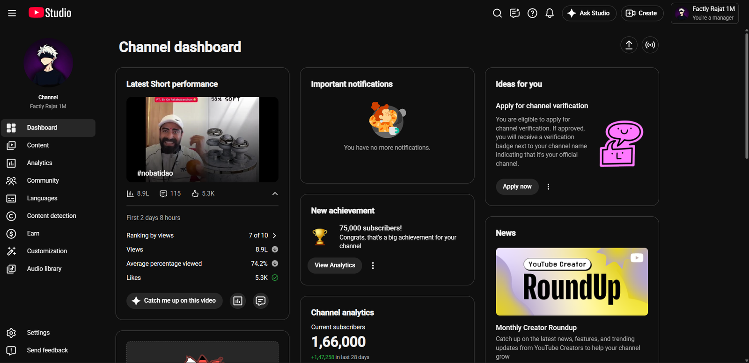Open Content in the sidebar
Image resolution: width=749 pixels, height=363 pixels.
48,145
